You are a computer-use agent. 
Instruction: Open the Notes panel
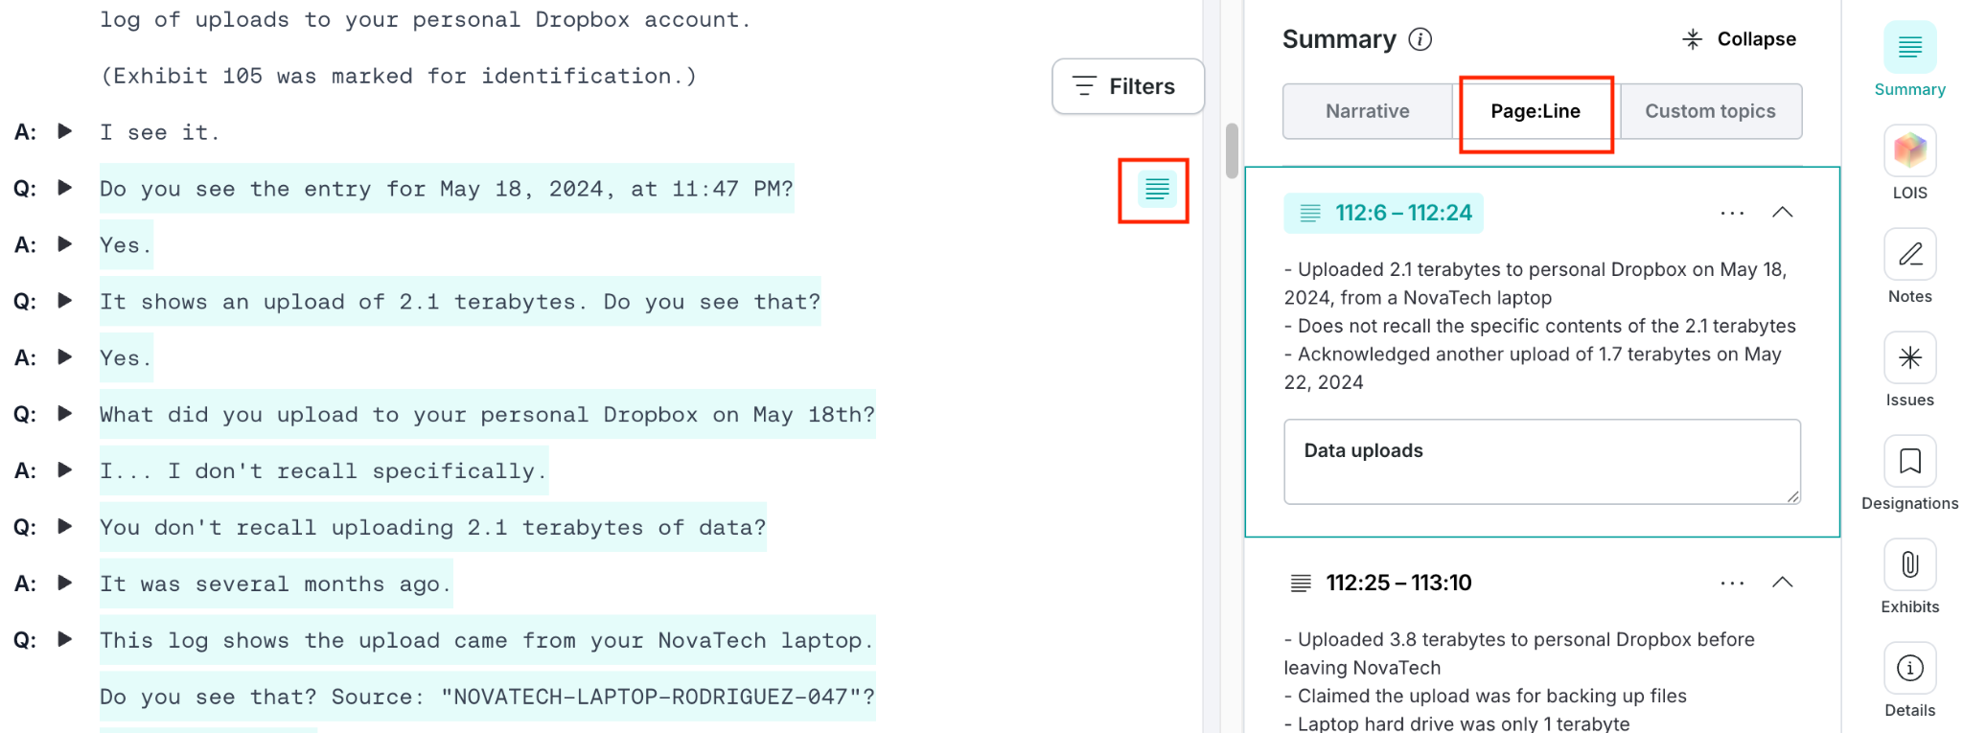pos(1909,266)
